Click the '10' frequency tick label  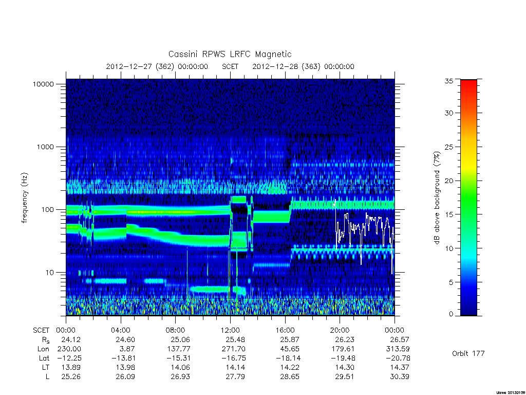50,273
